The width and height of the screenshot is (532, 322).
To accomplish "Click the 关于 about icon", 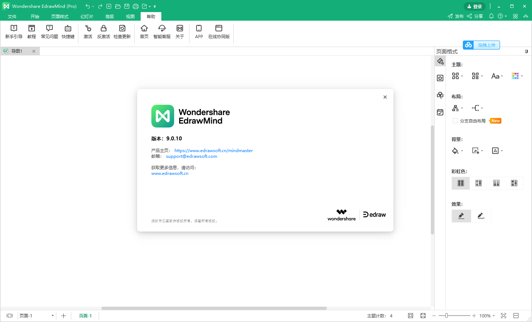I will [x=180, y=32].
